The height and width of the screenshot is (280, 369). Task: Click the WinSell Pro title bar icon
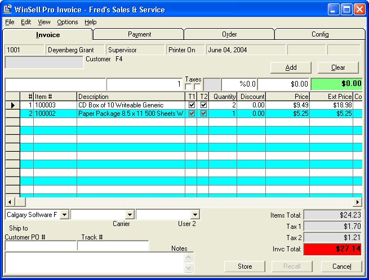7,10
